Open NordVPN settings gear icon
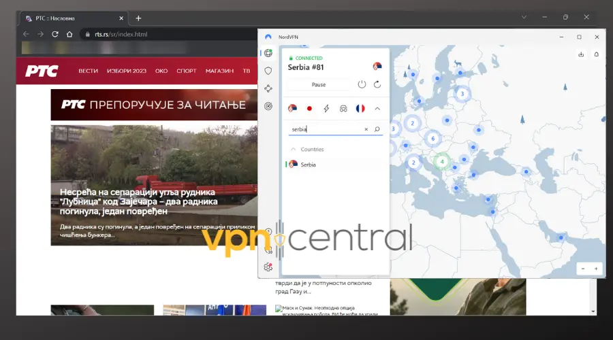613x340 pixels. coord(268,267)
